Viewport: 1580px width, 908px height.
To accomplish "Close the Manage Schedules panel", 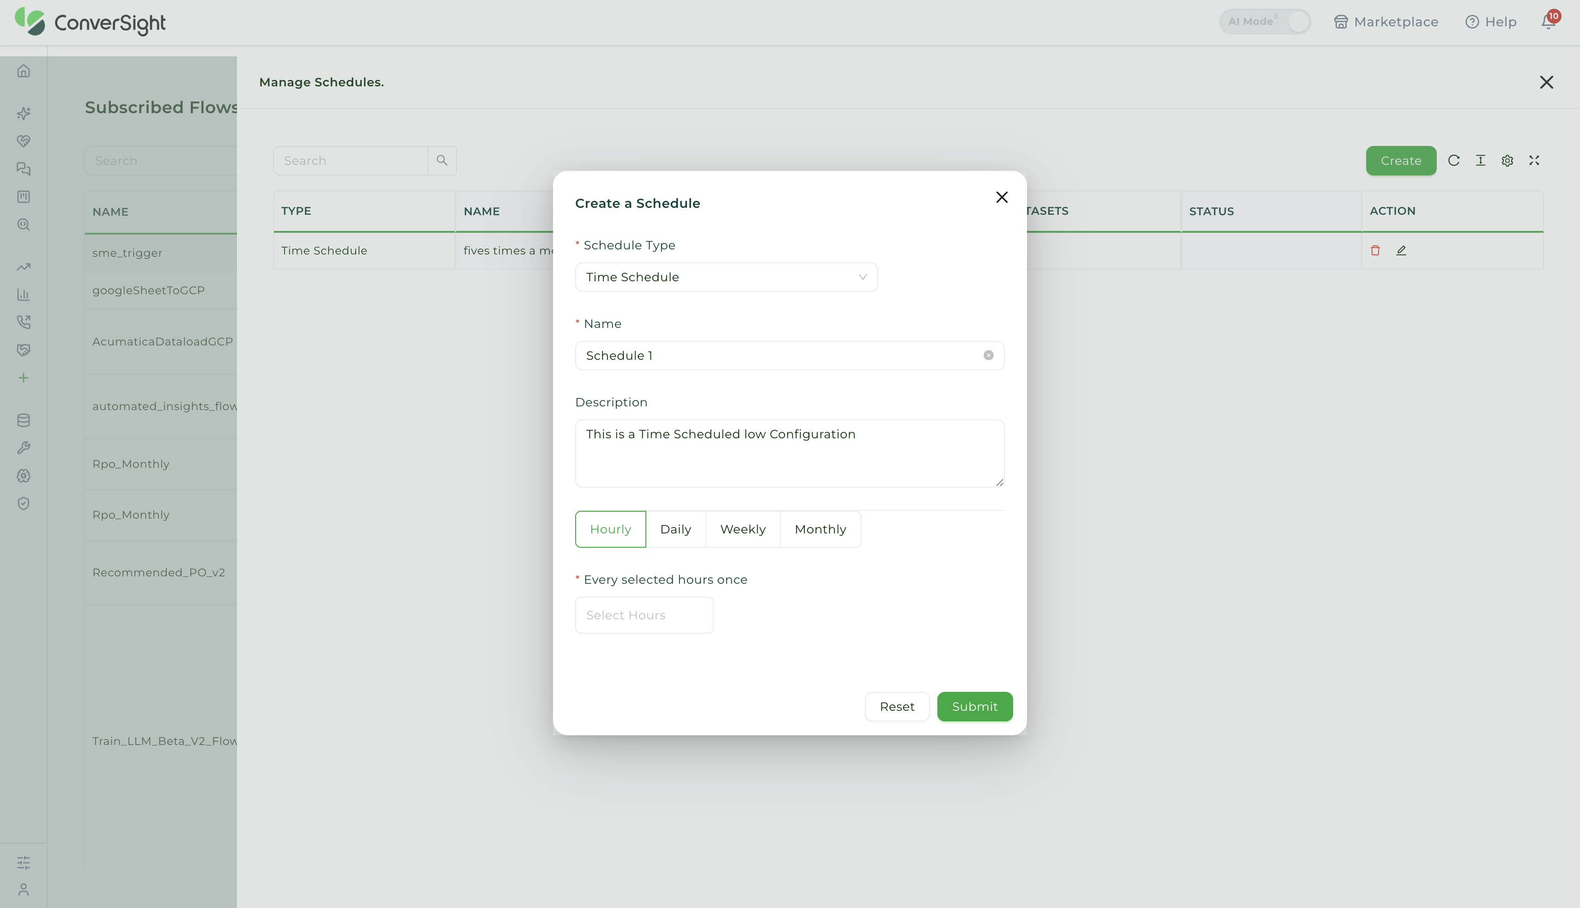I will coord(1546,82).
